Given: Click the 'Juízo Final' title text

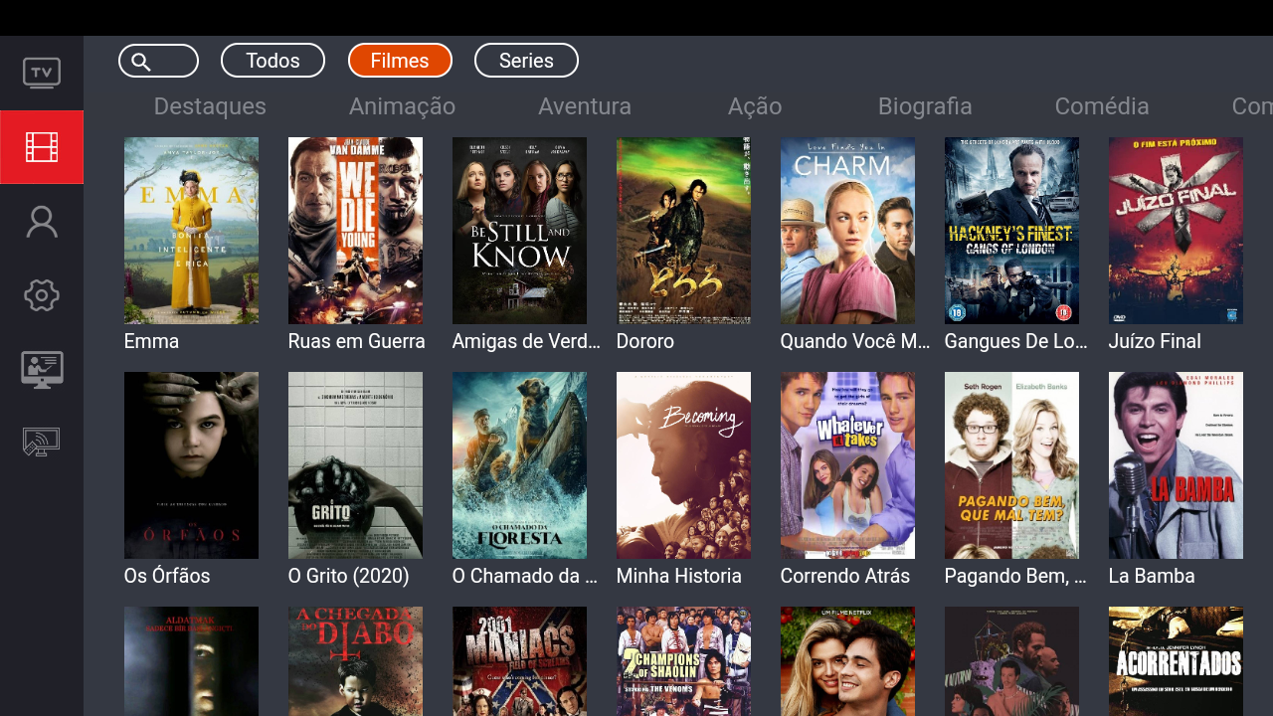Looking at the screenshot, I should click(1155, 341).
